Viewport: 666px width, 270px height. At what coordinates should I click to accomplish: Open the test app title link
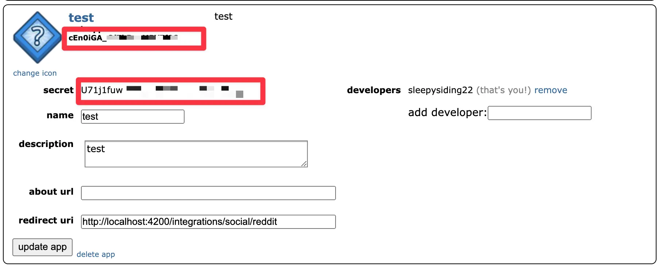pyautogui.click(x=81, y=17)
